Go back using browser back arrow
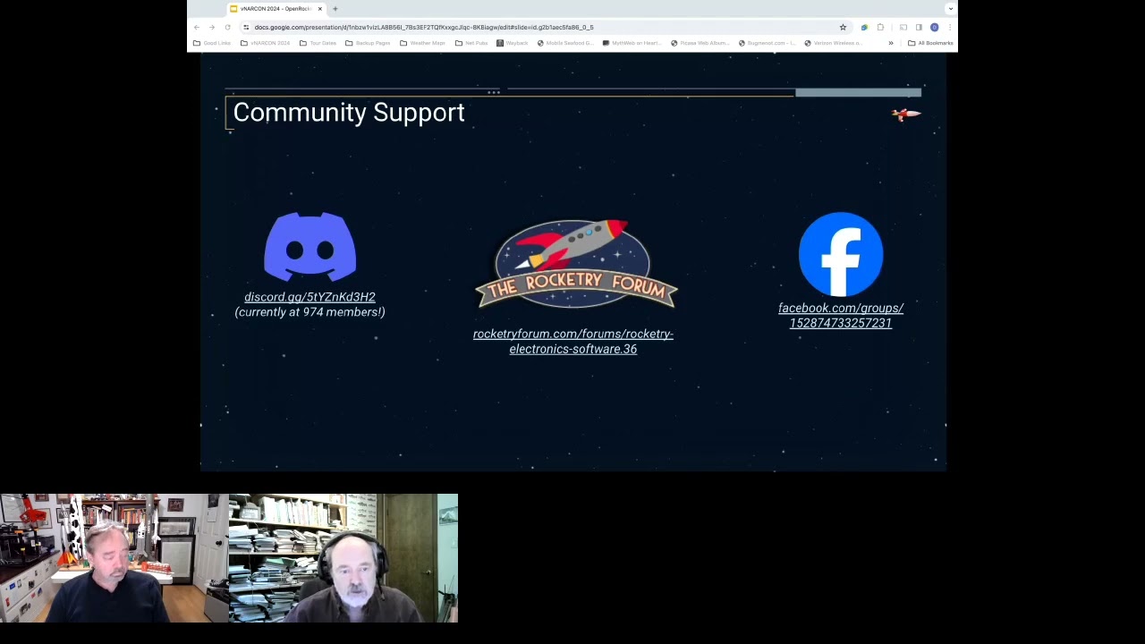This screenshot has width=1145, height=644. [197, 27]
